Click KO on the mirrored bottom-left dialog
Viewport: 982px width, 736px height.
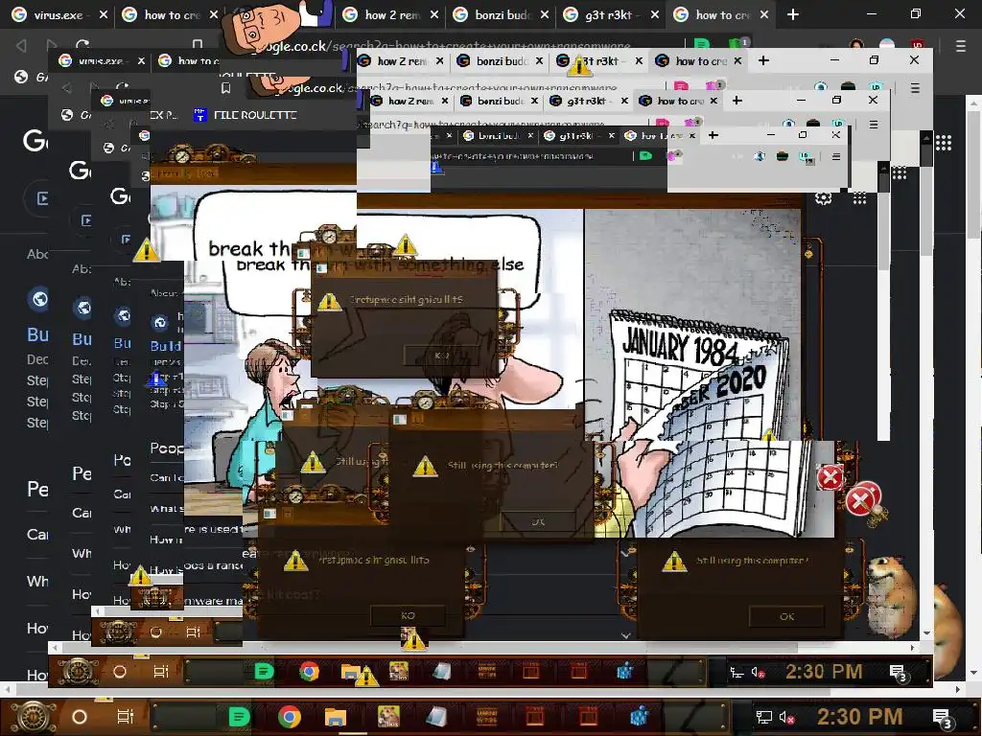[408, 616]
